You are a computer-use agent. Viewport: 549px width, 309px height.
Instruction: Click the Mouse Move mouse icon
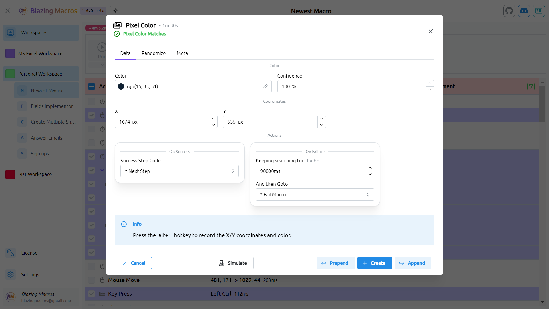coord(102,280)
